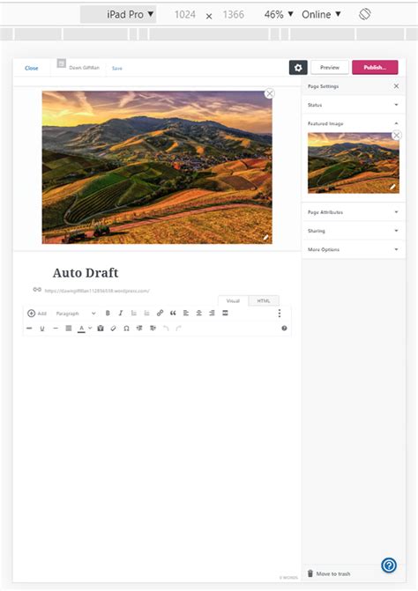Expand the More Options section
This screenshot has height=591, width=418.
[x=354, y=249]
